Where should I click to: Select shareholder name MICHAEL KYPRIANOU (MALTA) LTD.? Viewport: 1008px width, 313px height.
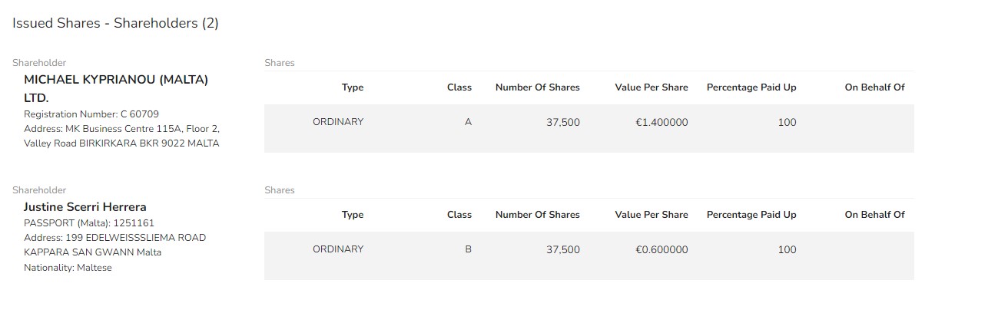tap(116, 89)
